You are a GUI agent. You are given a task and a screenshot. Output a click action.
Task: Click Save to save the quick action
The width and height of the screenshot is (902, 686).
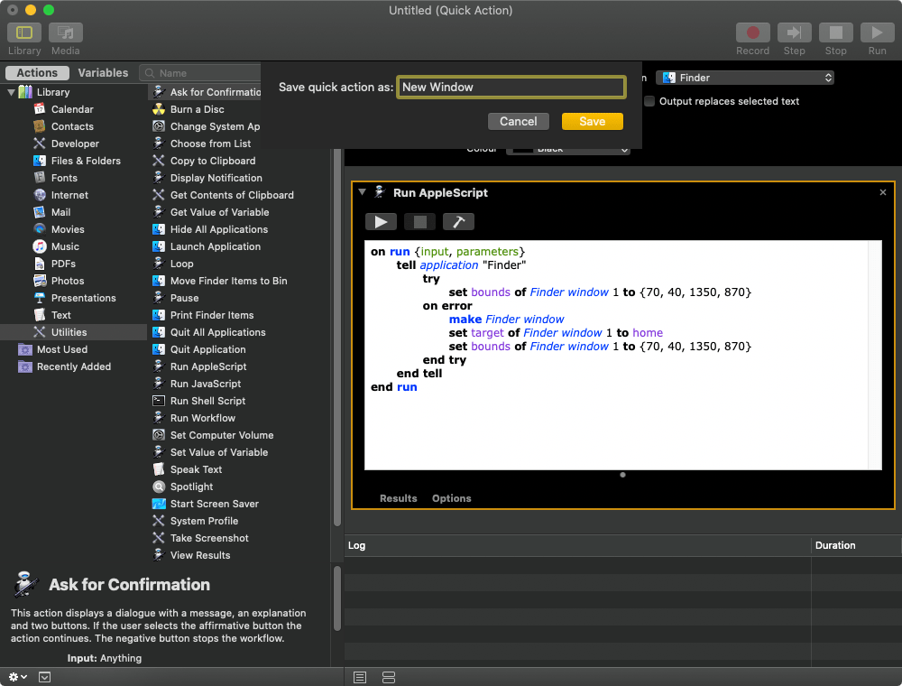tap(592, 121)
